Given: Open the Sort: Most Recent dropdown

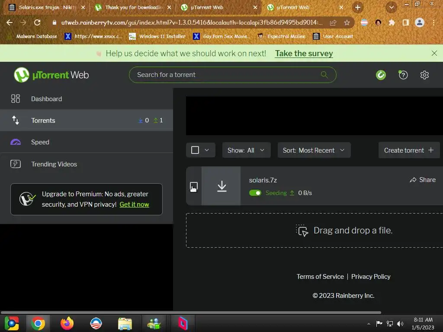Looking at the screenshot, I should pos(314,150).
